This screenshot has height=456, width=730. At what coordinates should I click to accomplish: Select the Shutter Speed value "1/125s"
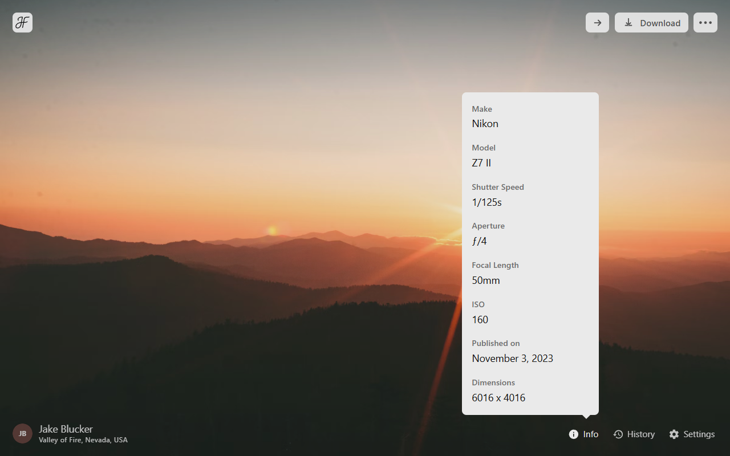487,202
